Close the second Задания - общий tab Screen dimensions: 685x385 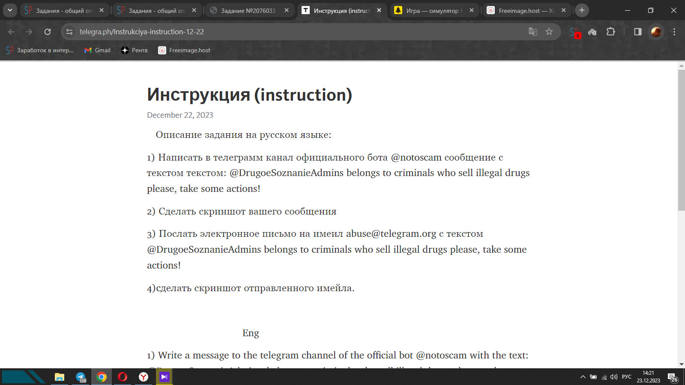click(194, 10)
